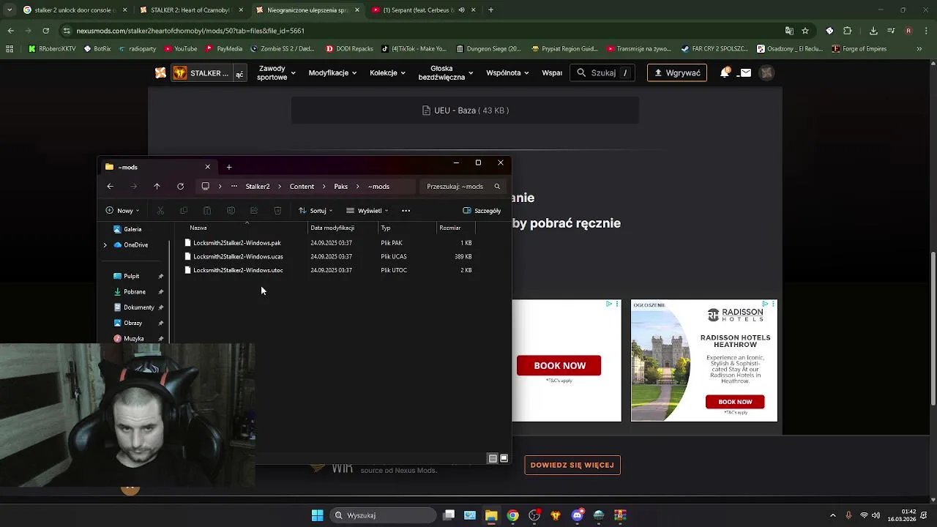The height and width of the screenshot is (527, 937).
Task: Click DOWIEDZ SIĘ WIĘCEJ button
Action: [572, 465]
